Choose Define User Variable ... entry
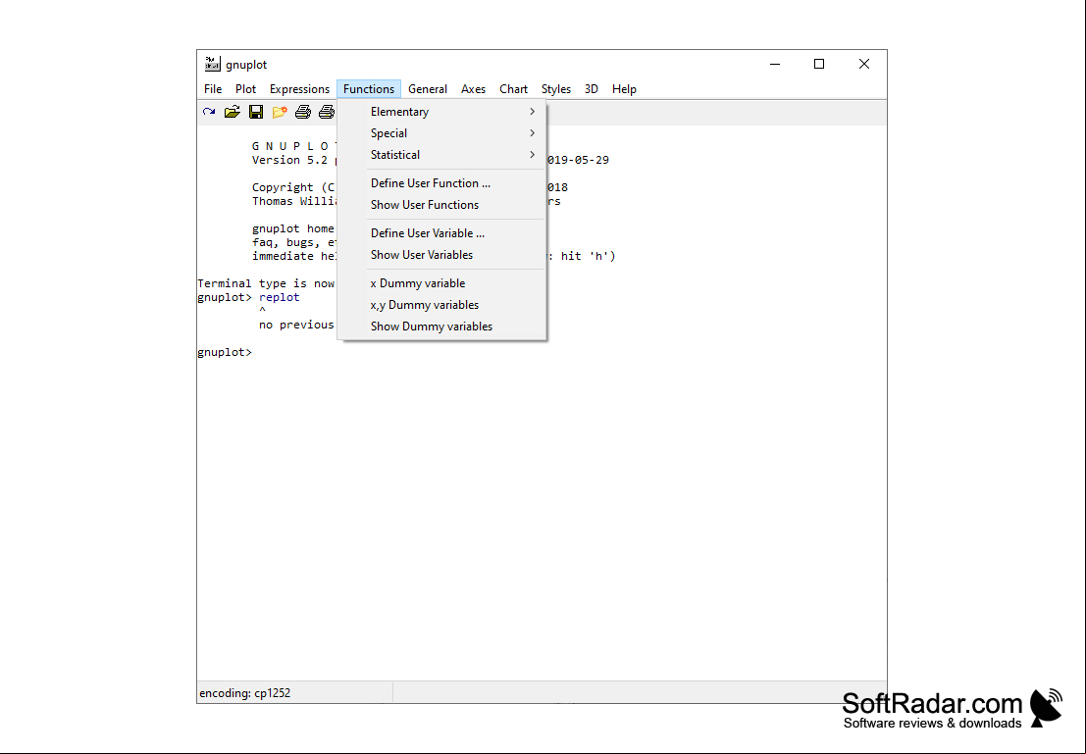 pyautogui.click(x=441, y=233)
